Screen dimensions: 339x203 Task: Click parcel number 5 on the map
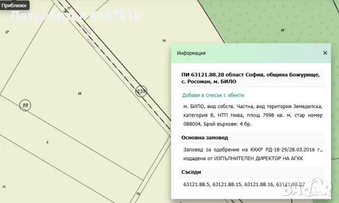tap(47, 142)
